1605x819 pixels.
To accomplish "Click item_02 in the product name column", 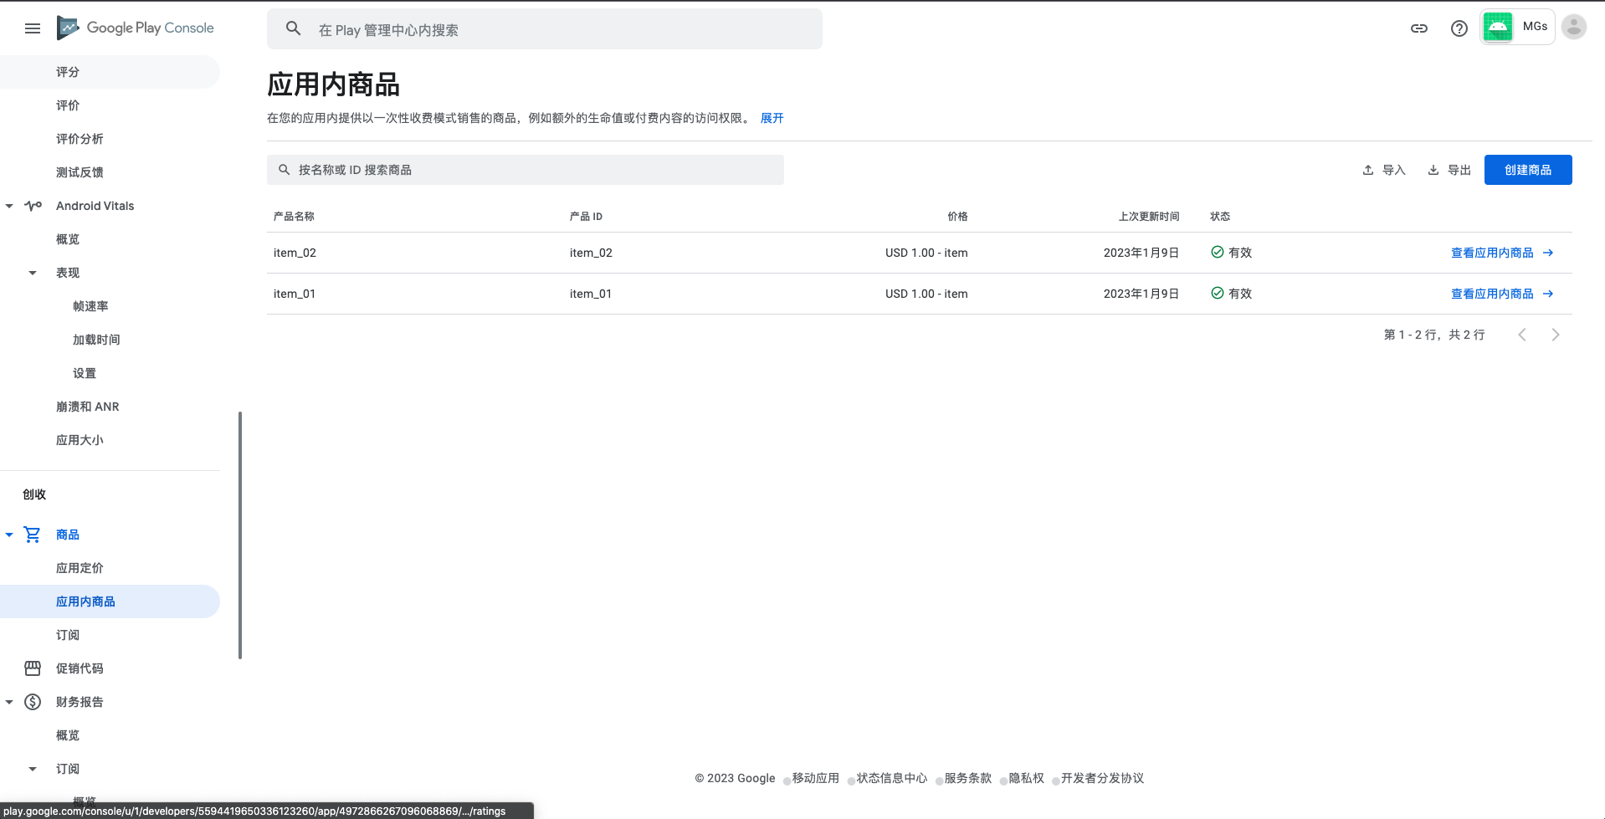I will (x=295, y=253).
